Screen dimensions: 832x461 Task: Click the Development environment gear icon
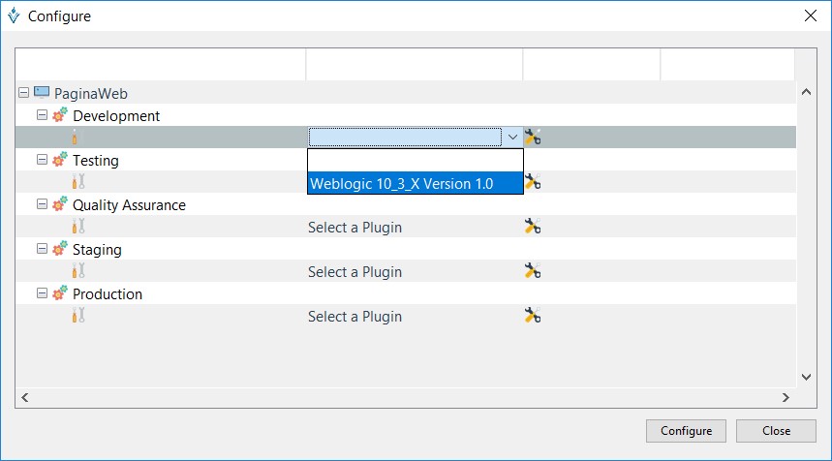point(60,114)
